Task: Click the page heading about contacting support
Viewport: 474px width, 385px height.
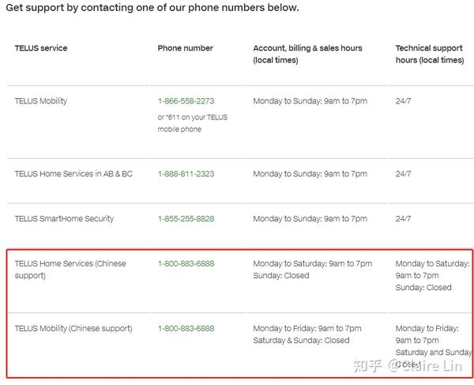Action: (x=152, y=8)
